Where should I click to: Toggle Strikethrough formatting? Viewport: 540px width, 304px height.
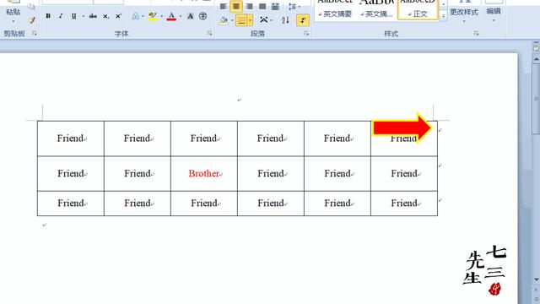(93, 16)
